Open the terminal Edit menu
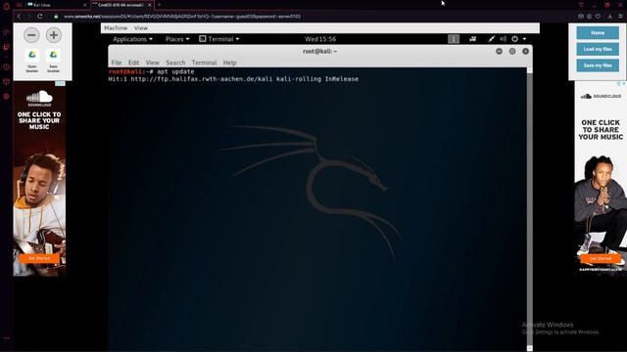 pos(133,63)
